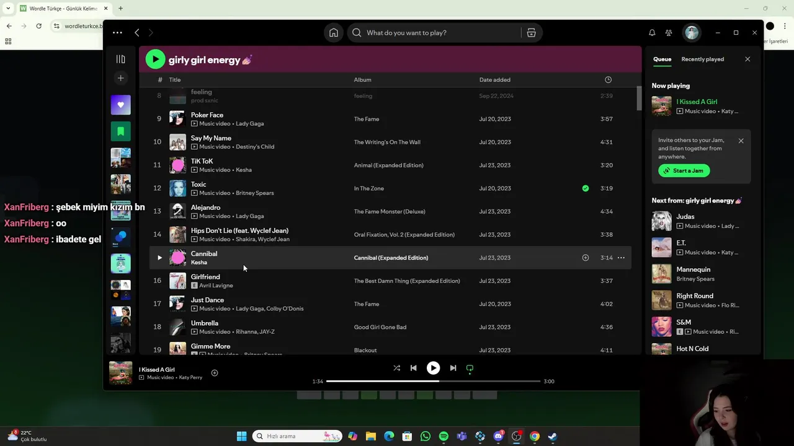Open Lady Gaga artist link on Alejandro
794x446 pixels.
click(249, 216)
